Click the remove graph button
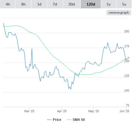 (x=119, y=13)
